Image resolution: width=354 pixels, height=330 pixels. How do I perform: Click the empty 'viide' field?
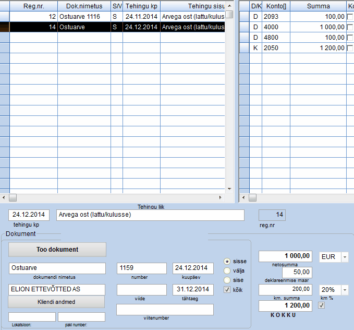(x=142, y=289)
